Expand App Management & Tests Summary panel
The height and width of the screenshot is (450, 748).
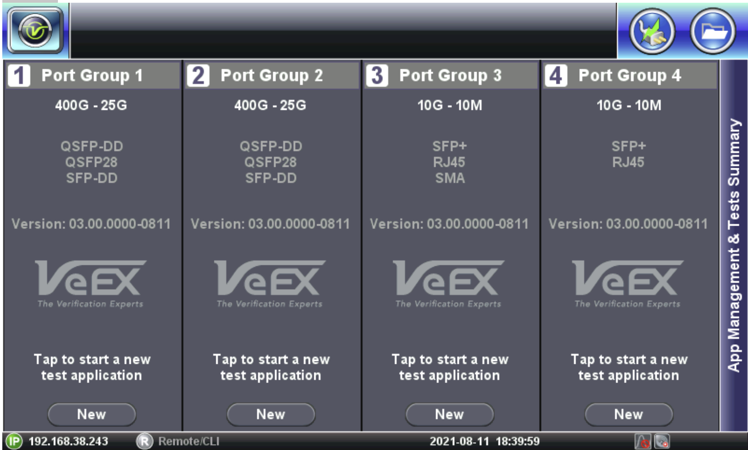[x=733, y=245]
